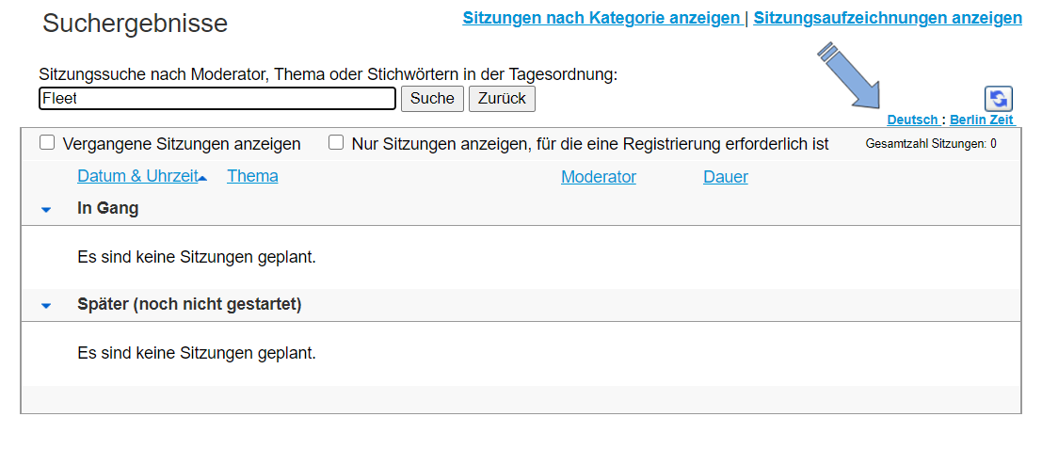Sort results by Datum & Uhrzeit
The image size is (1042, 449).
137,177
